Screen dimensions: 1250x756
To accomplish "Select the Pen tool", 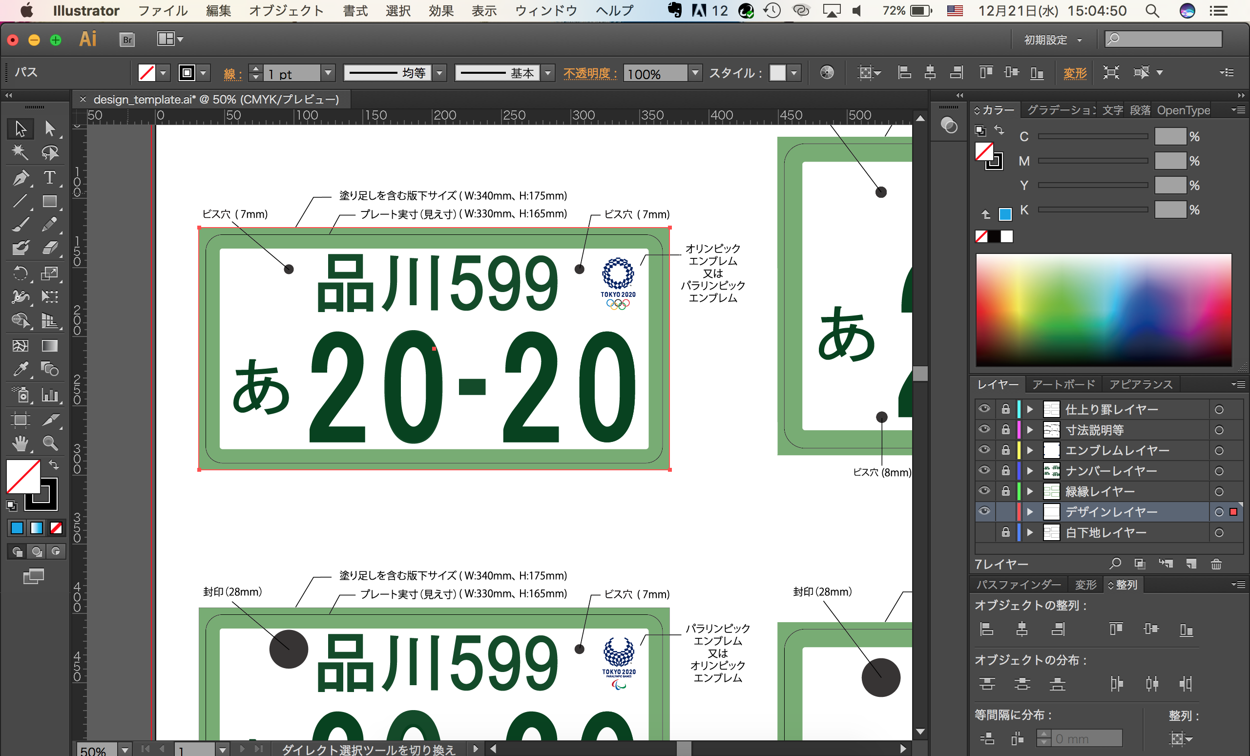I will point(21,178).
